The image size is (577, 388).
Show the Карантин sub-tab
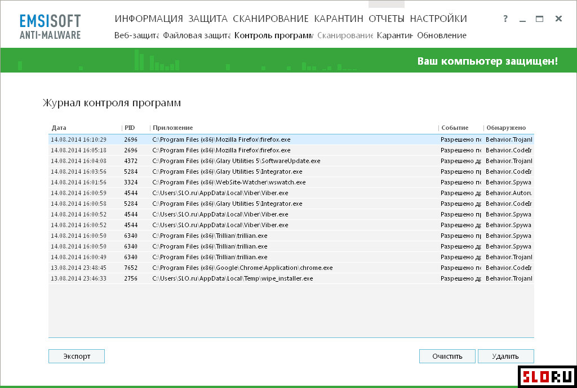(395, 35)
